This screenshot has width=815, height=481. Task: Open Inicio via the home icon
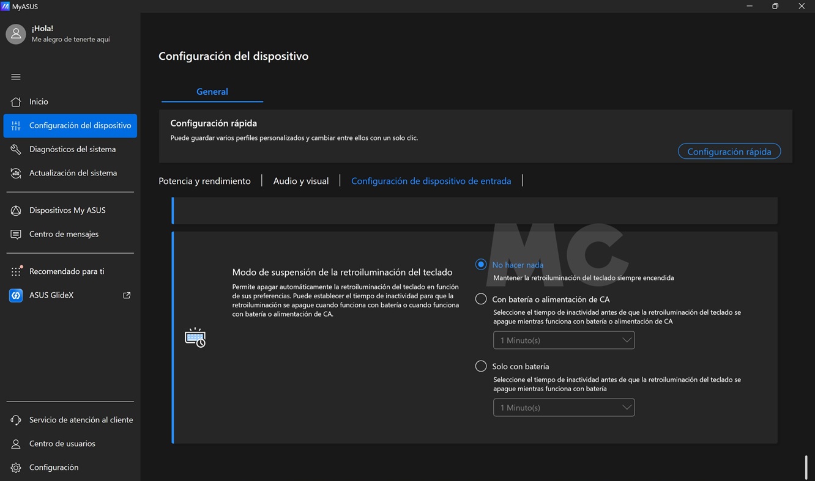(16, 102)
